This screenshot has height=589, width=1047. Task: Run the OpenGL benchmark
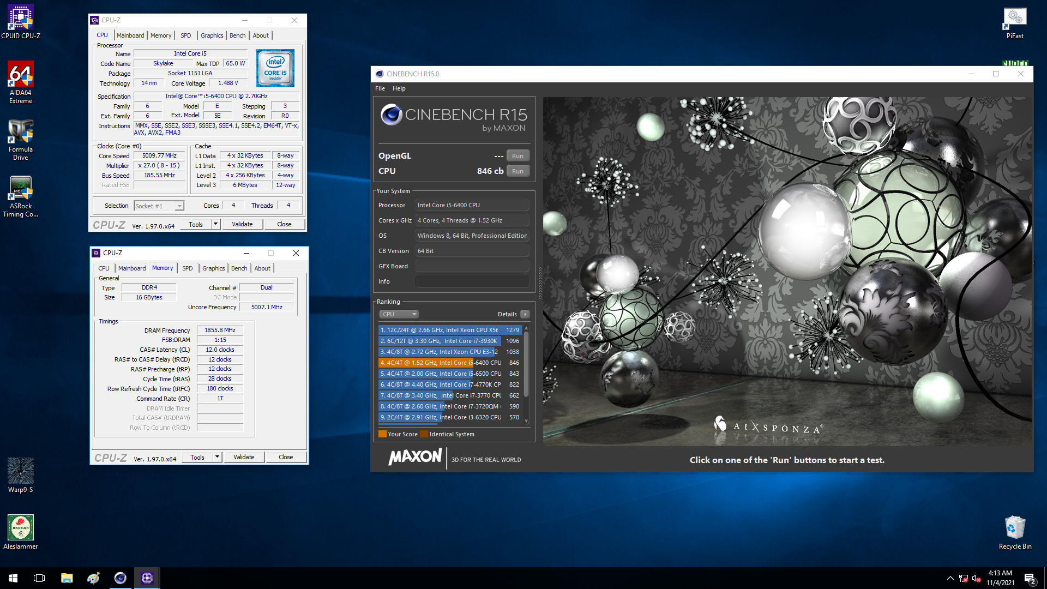pos(518,156)
